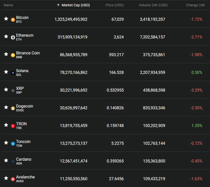The height and width of the screenshot is (187, 210).
Task: Select Dogecoin price 0.140826
Action: point(115,108)
